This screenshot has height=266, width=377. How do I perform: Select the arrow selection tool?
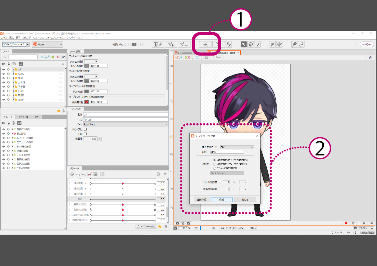pos(244,44)
